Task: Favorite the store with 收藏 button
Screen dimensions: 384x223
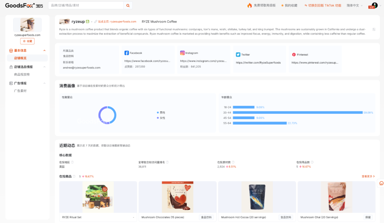Action: [x=27, y=41]
